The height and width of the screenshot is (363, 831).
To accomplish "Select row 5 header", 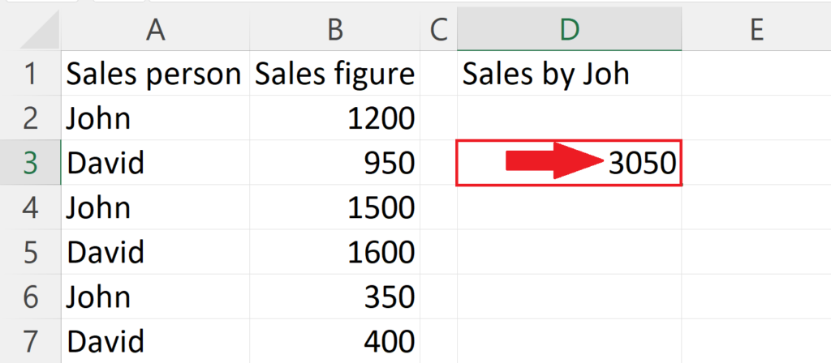I will click(31, 252).
